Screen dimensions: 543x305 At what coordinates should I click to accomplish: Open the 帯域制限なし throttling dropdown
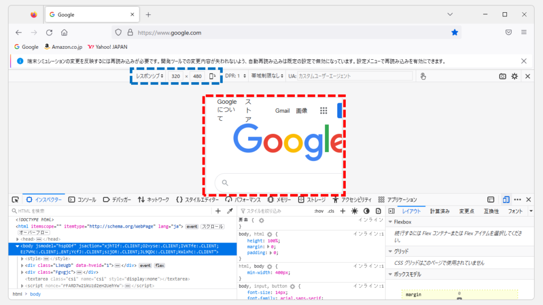pyautogui.click(x=267, y=76)
